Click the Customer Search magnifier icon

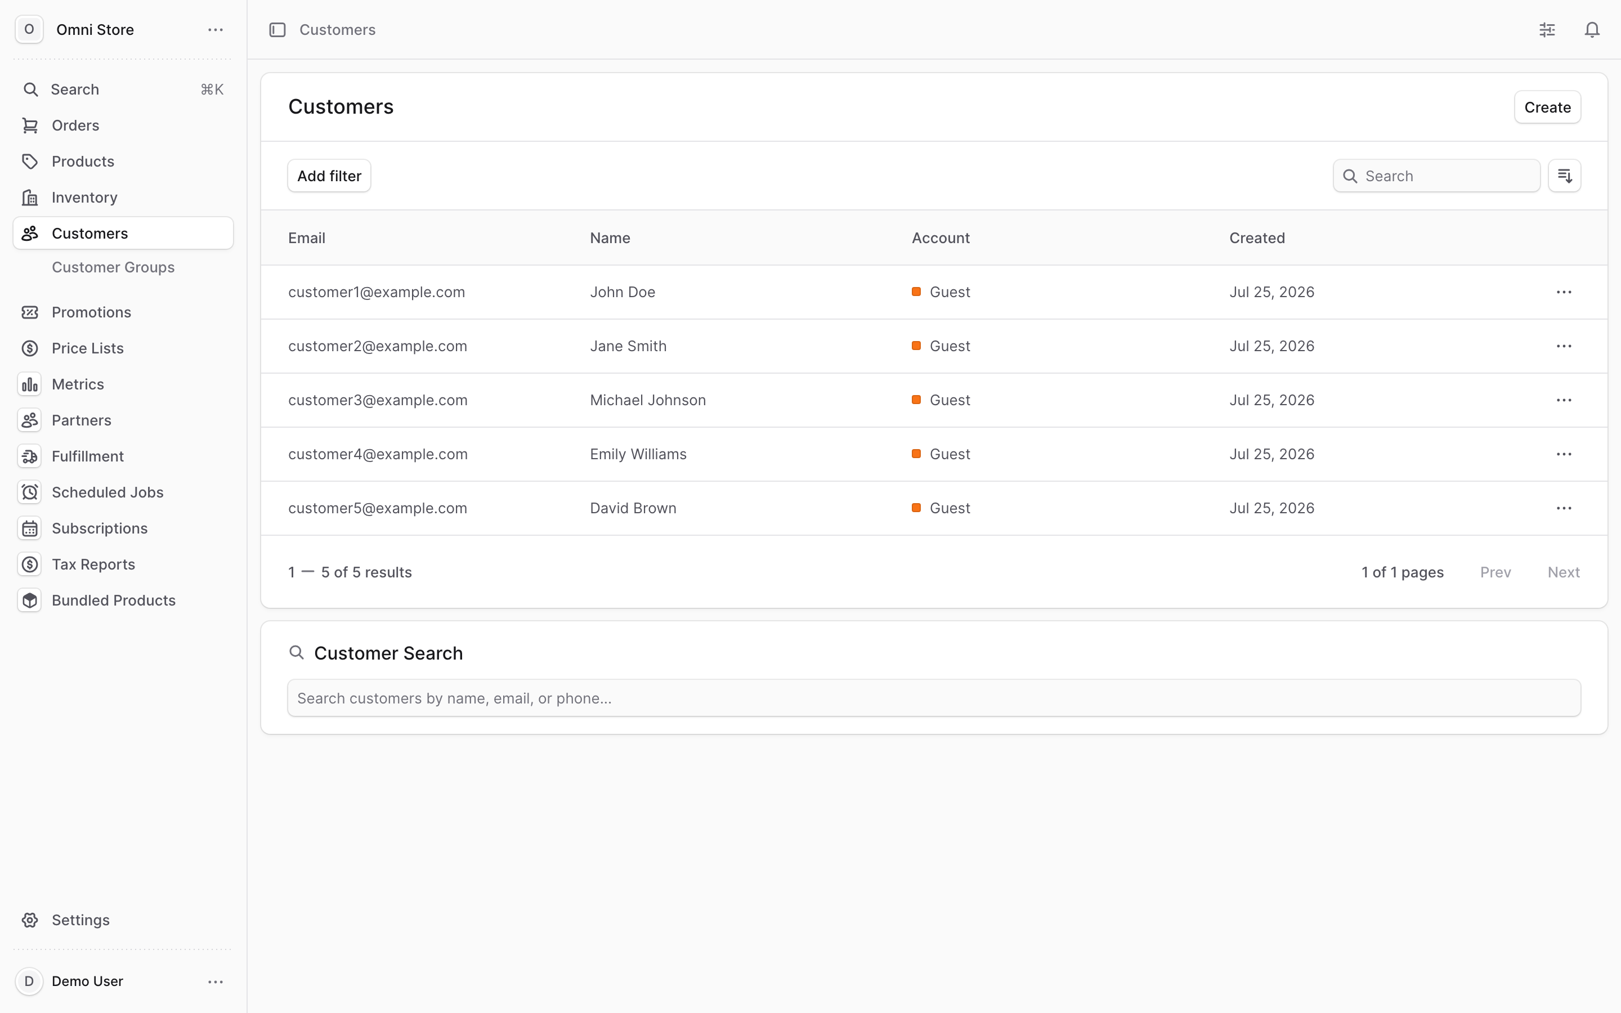point(296,653)
